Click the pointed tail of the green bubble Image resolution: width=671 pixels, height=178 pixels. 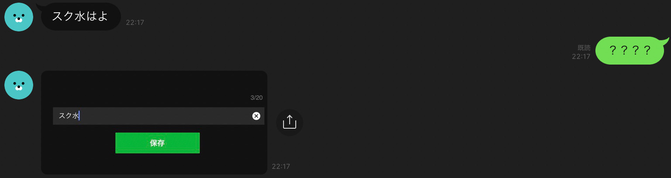(666, 41)
